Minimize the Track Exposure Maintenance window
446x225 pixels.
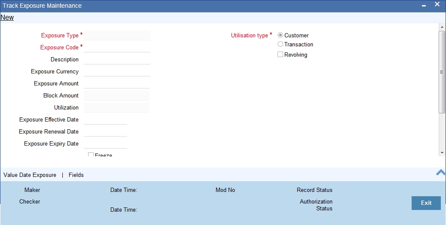(424, 6)
